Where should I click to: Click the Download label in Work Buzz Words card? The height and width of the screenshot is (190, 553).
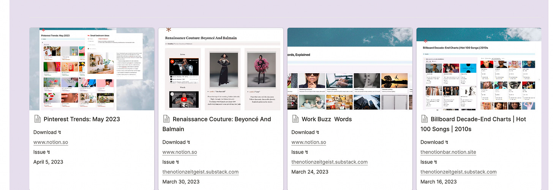pyautogui.click(x=305, y=132)
